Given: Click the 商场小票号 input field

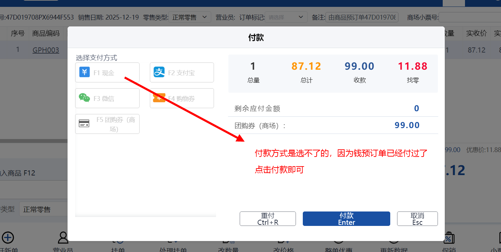Looking at the screenshot, I should (x=470, y=17).
